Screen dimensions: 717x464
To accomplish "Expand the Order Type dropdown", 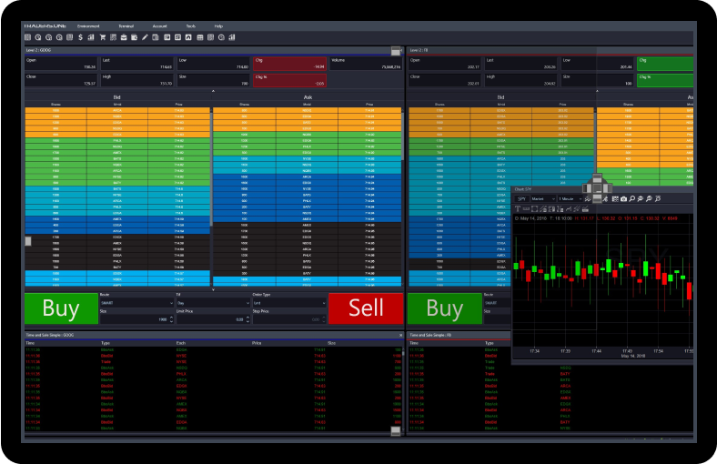I will pyautogui.click(x=288, y=304).
